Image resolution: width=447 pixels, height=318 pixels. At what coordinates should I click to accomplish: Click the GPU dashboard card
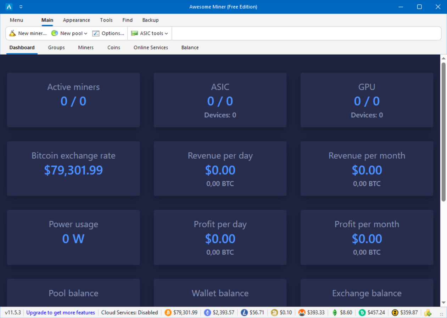point(367,100)
